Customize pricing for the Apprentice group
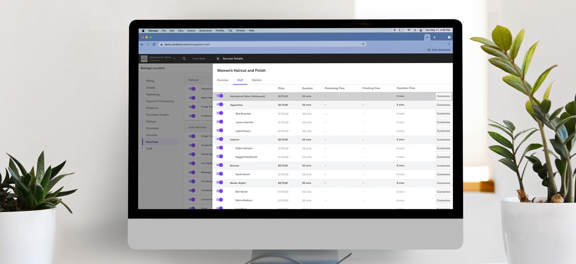 click(443, 105)
